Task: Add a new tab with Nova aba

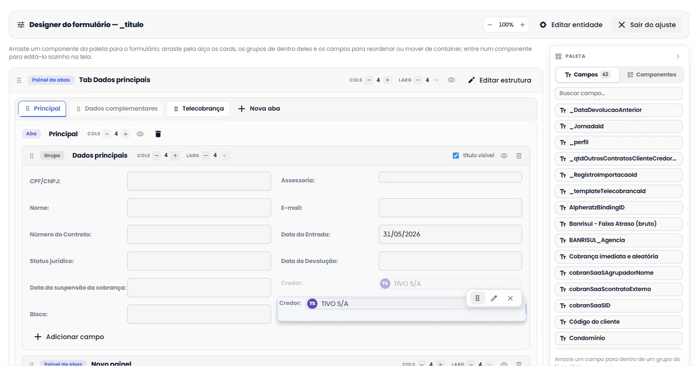Action: tap(259, 108)
